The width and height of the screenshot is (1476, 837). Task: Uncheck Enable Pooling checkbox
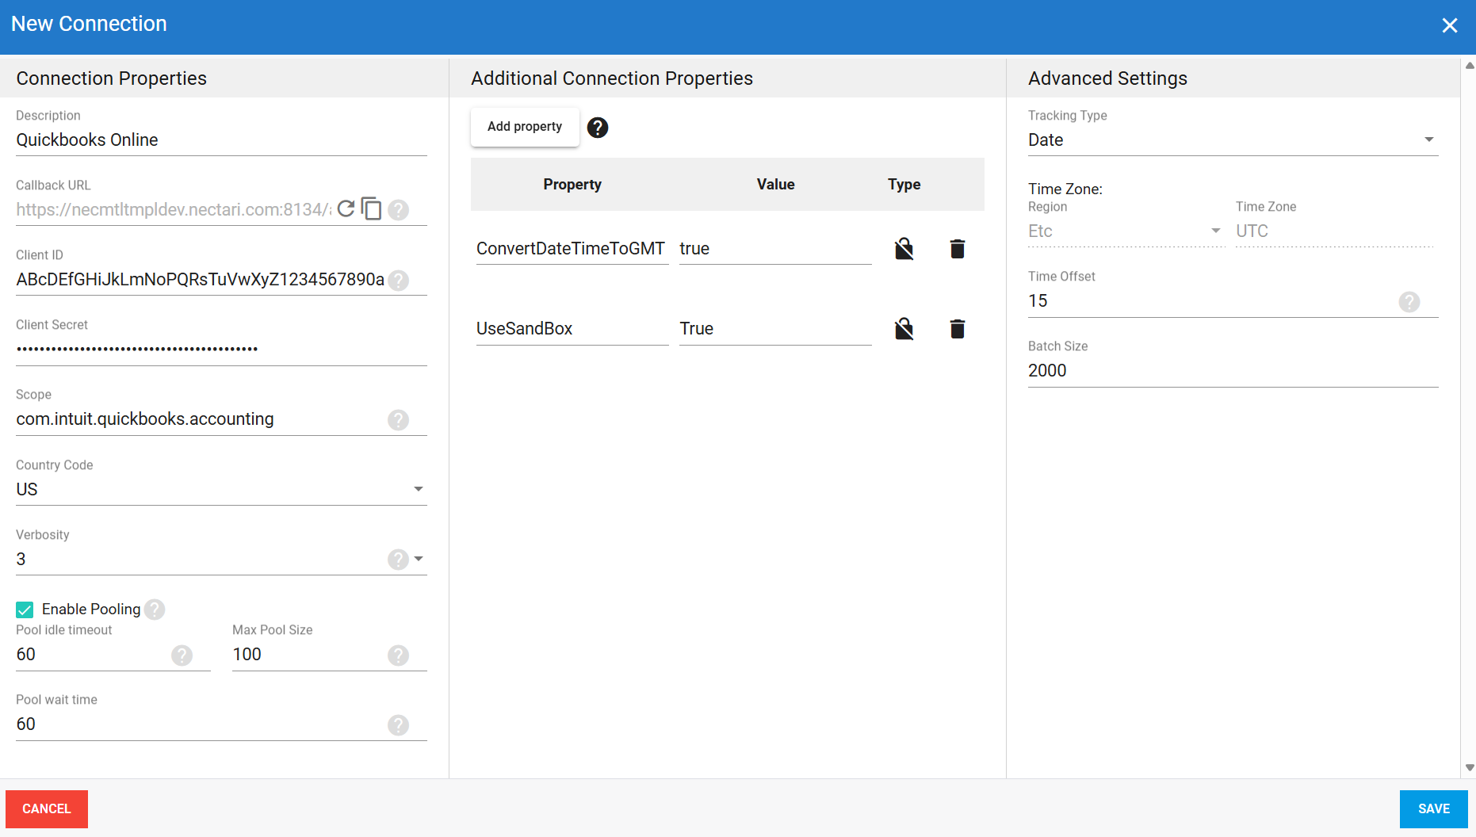(25, 610)
